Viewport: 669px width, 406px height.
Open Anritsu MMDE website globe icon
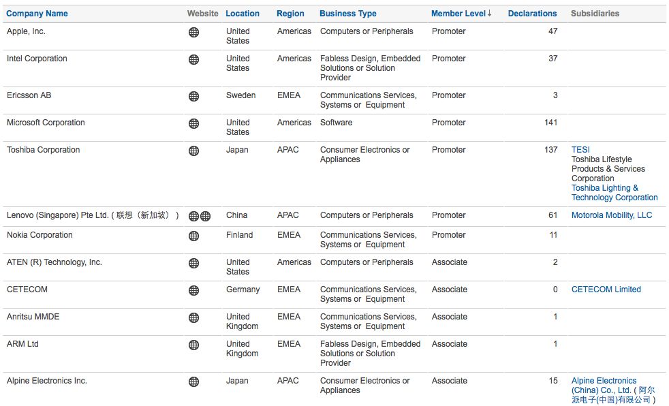pos(193,317)
